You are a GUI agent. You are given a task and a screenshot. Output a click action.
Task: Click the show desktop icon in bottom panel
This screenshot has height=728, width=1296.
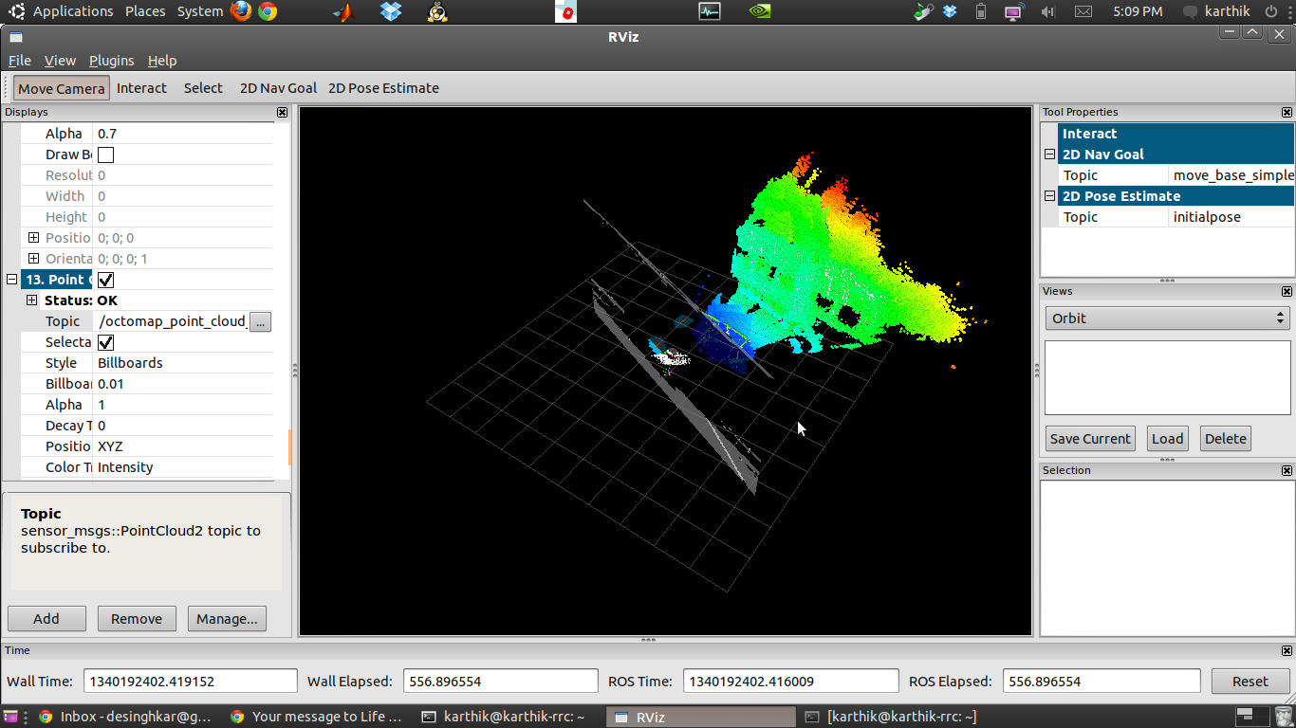(x=10, y=717)
